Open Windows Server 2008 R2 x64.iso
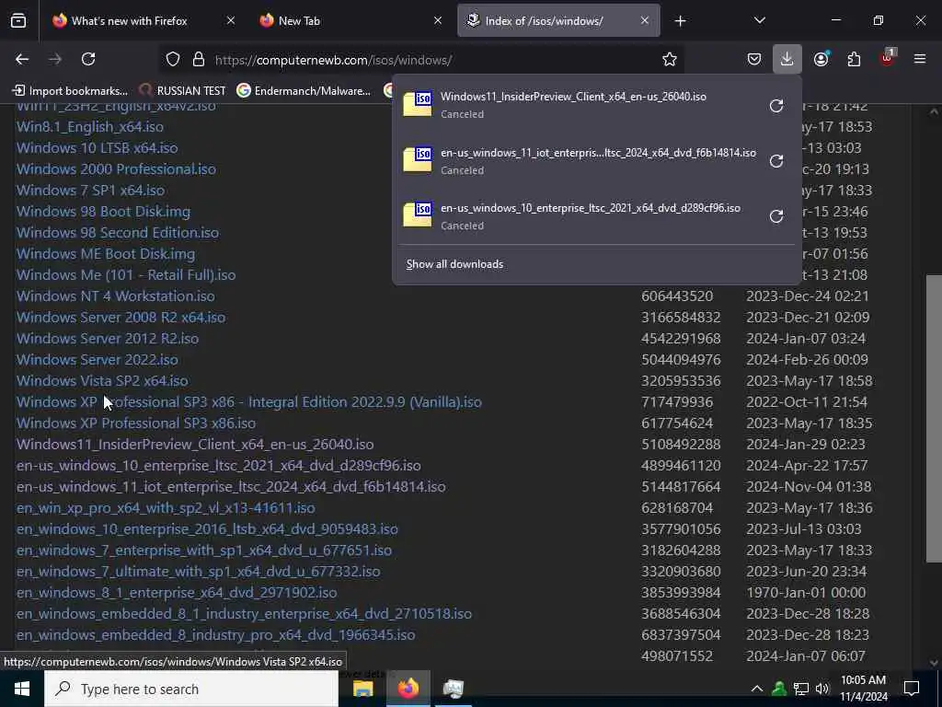This screenshot has width=942, height=707. click(x=121, y=317)
